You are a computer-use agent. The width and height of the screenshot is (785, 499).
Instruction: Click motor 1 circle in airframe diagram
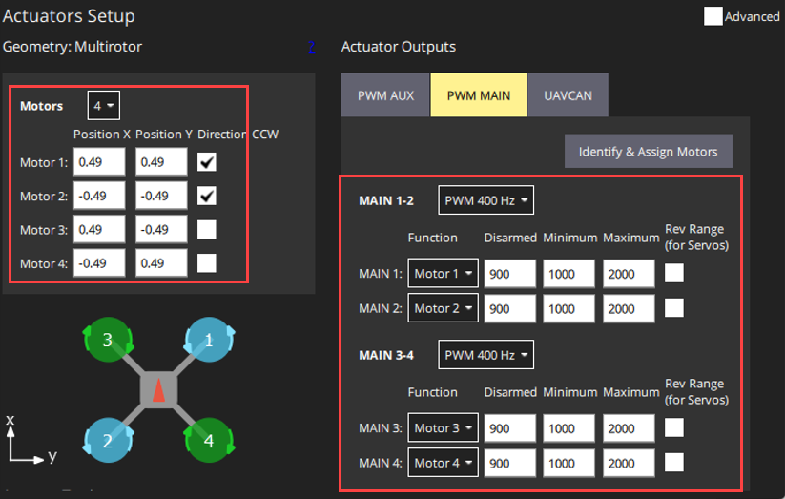pyautogui.click(x=208, y=342)
